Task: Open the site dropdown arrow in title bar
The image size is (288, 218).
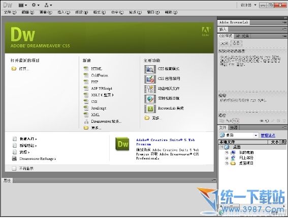Action: (x=51, y=5)
